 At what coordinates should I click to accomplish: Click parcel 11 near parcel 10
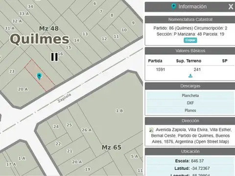pos(116,36)
